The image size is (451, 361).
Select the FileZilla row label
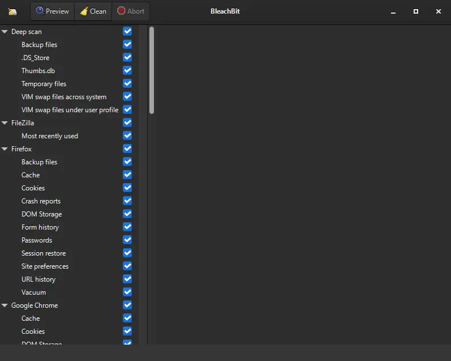click(23, 123)
